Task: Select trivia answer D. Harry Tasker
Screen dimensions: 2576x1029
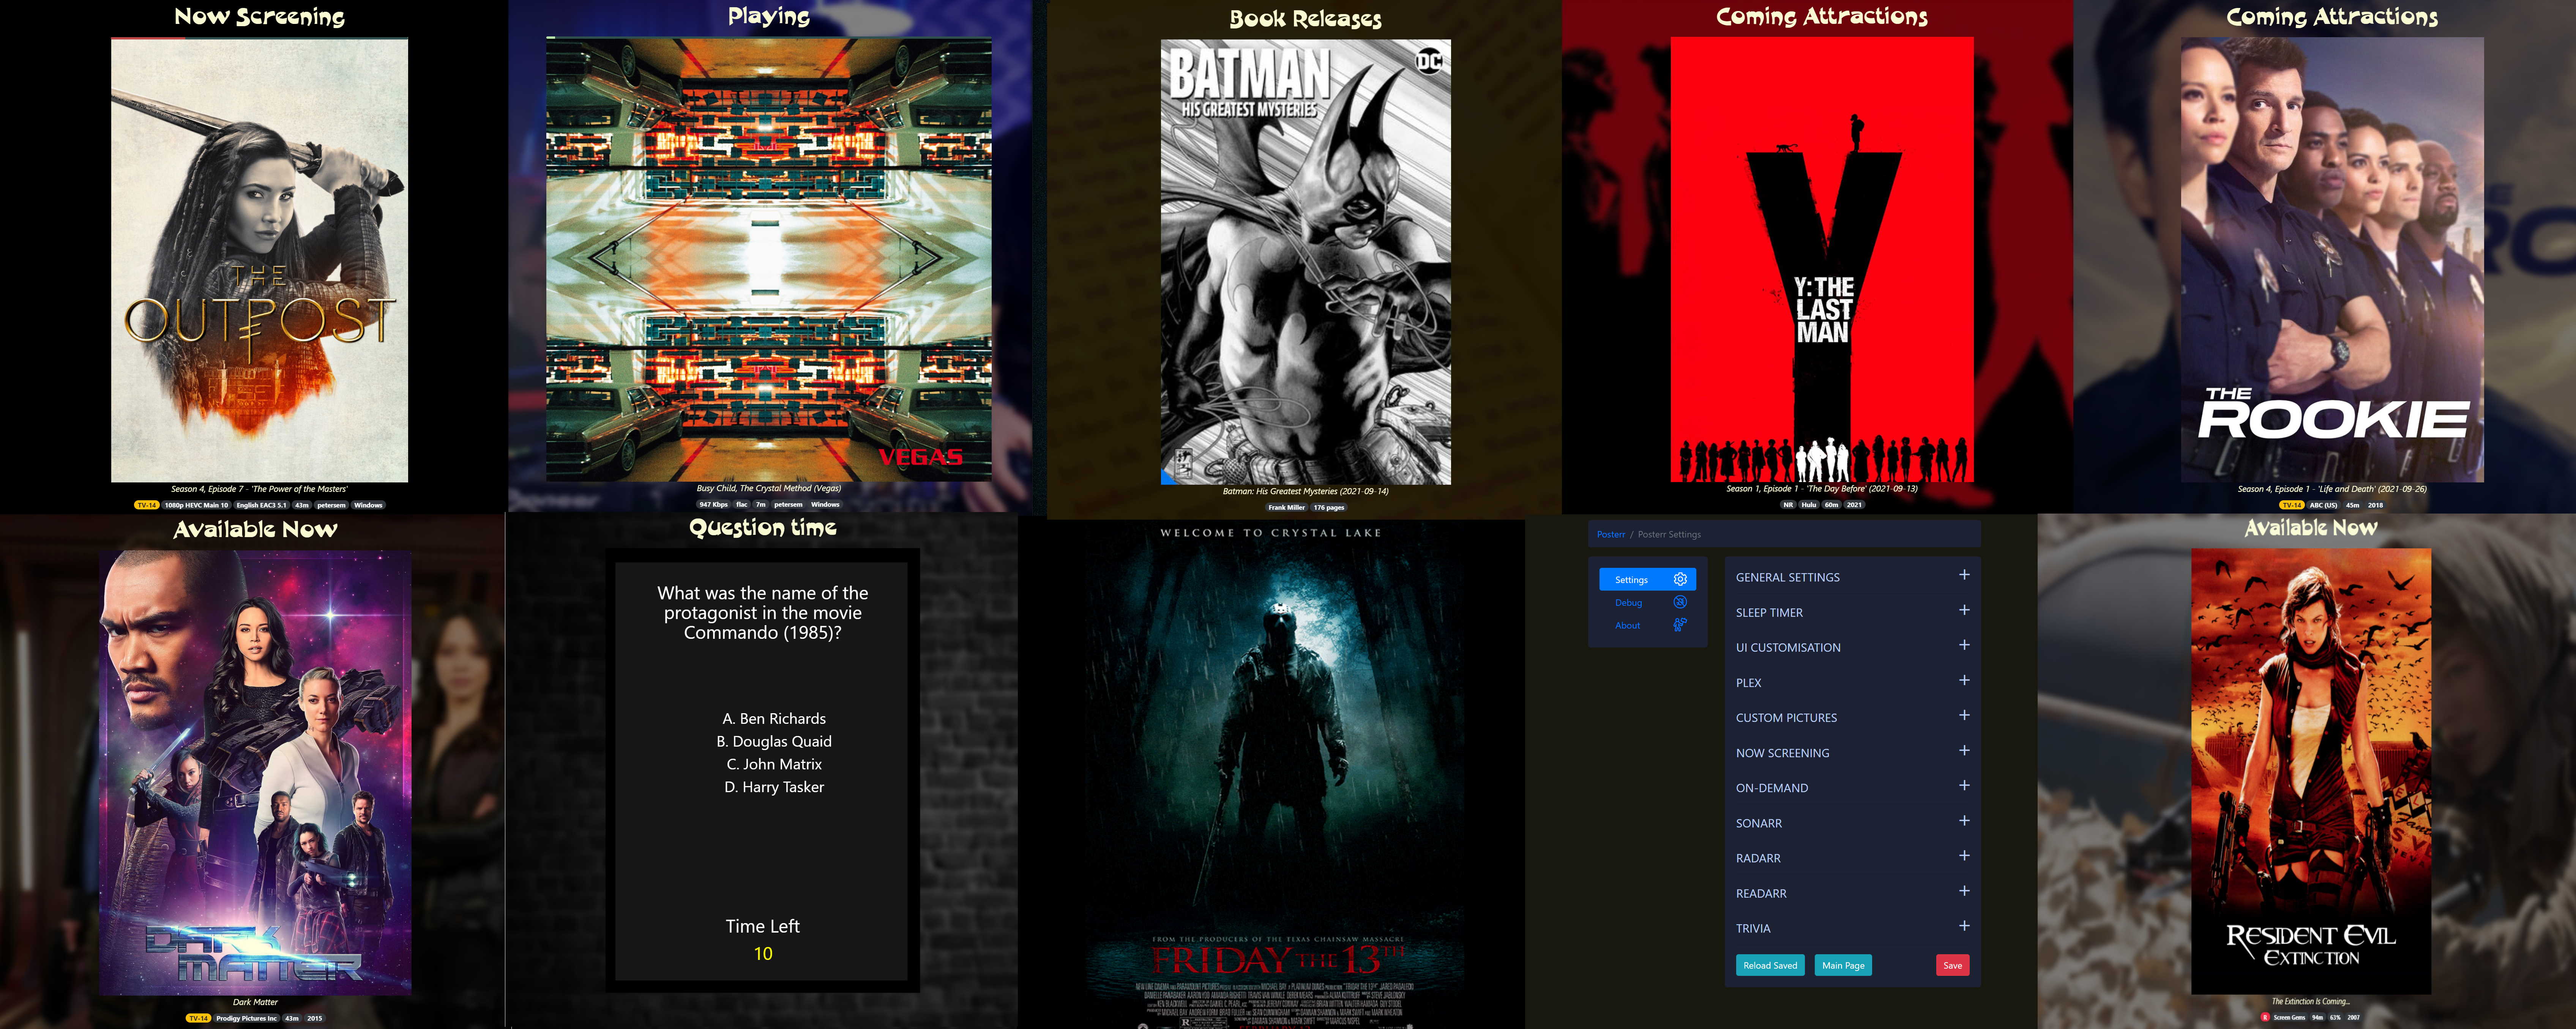Action: [x=774, y=787]
